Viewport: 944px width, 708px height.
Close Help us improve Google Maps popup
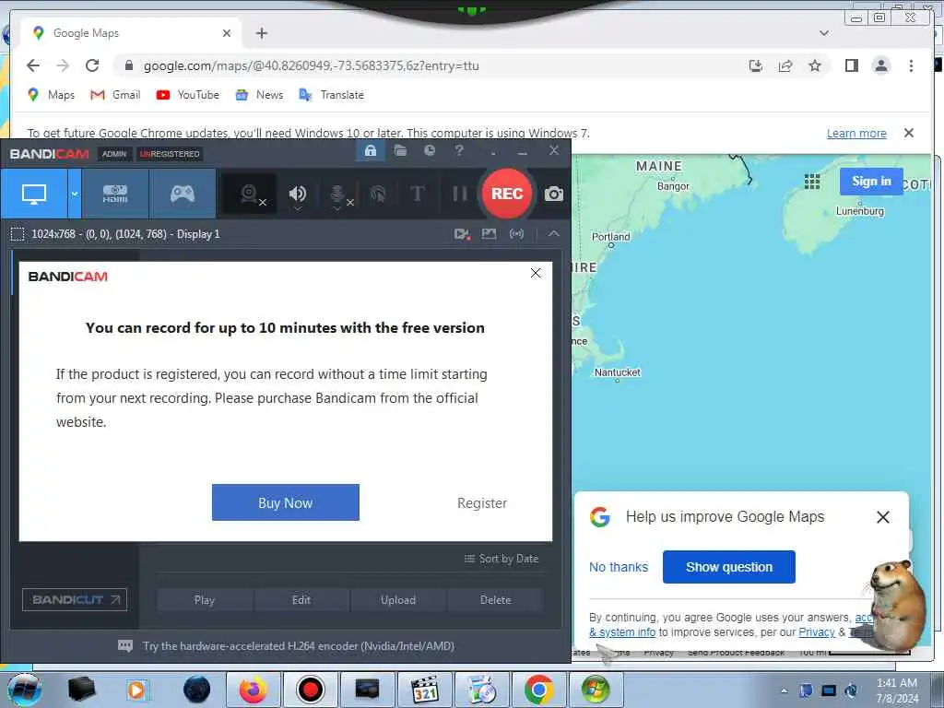[883, 517]
